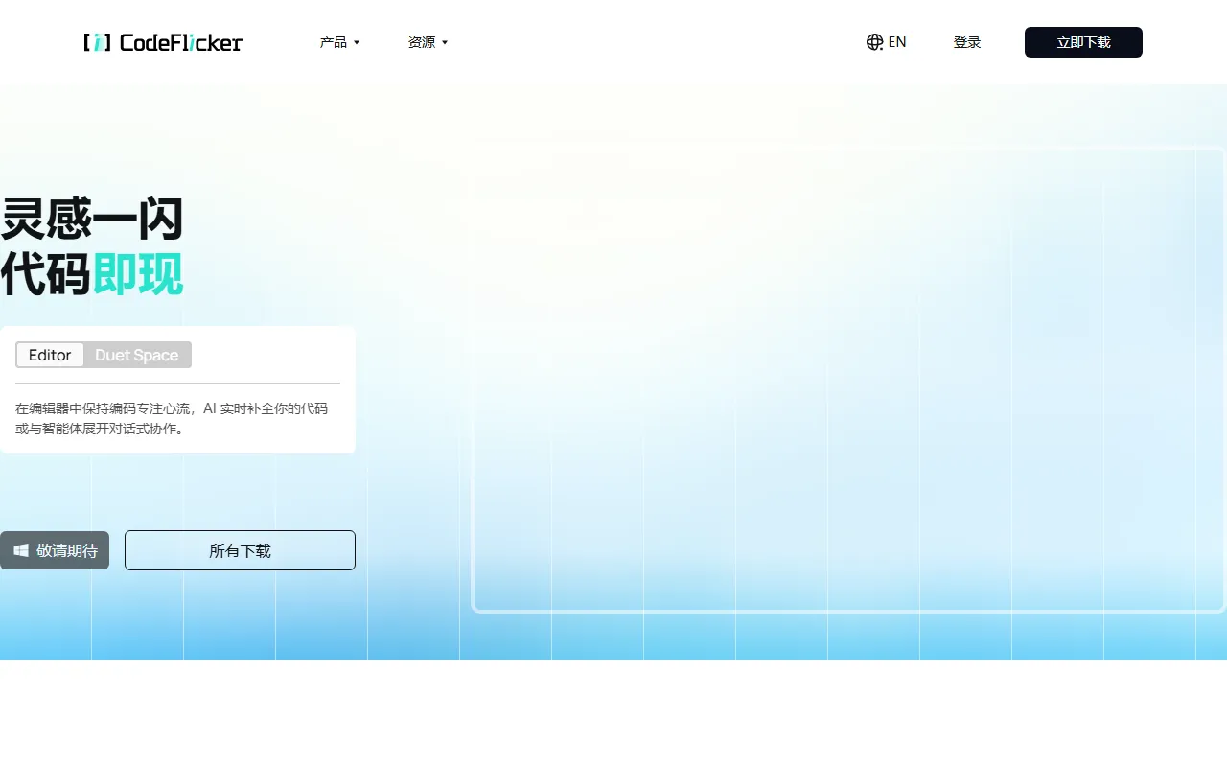Click the CodeFlicker brand name to go home
The width and height of the screenshot is (1227, 767).
(180, 42)
